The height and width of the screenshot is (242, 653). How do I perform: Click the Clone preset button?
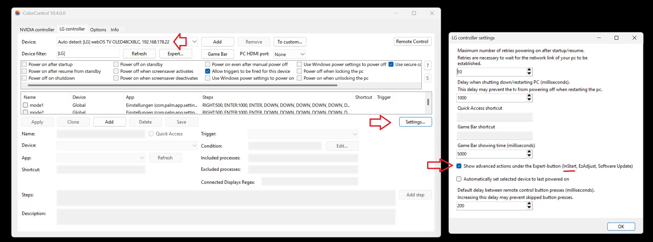coord(73,122)
